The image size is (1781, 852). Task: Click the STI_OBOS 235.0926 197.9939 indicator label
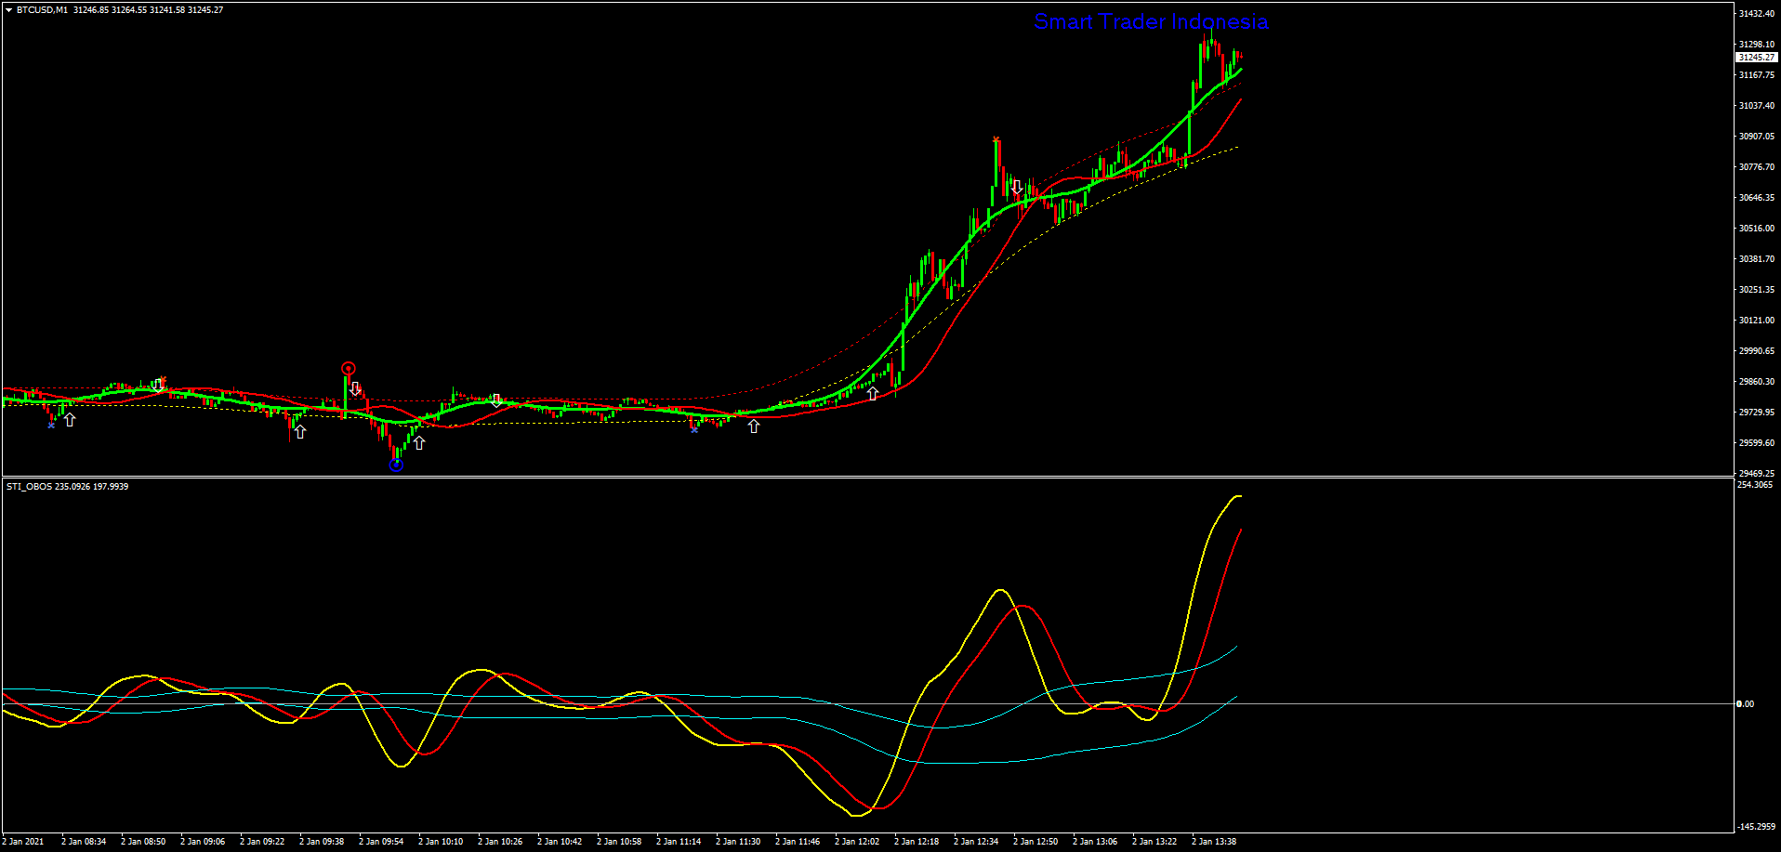(68, 487)
